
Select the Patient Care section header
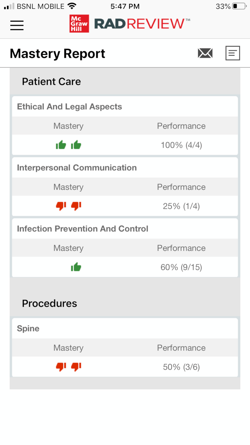tap(51, 81)
